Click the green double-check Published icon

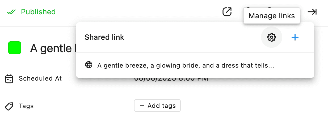[12, 12]
